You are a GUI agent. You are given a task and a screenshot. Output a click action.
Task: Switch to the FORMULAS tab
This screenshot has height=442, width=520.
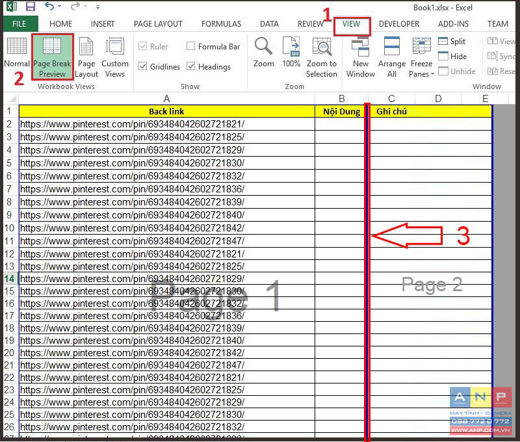(221, 24)
